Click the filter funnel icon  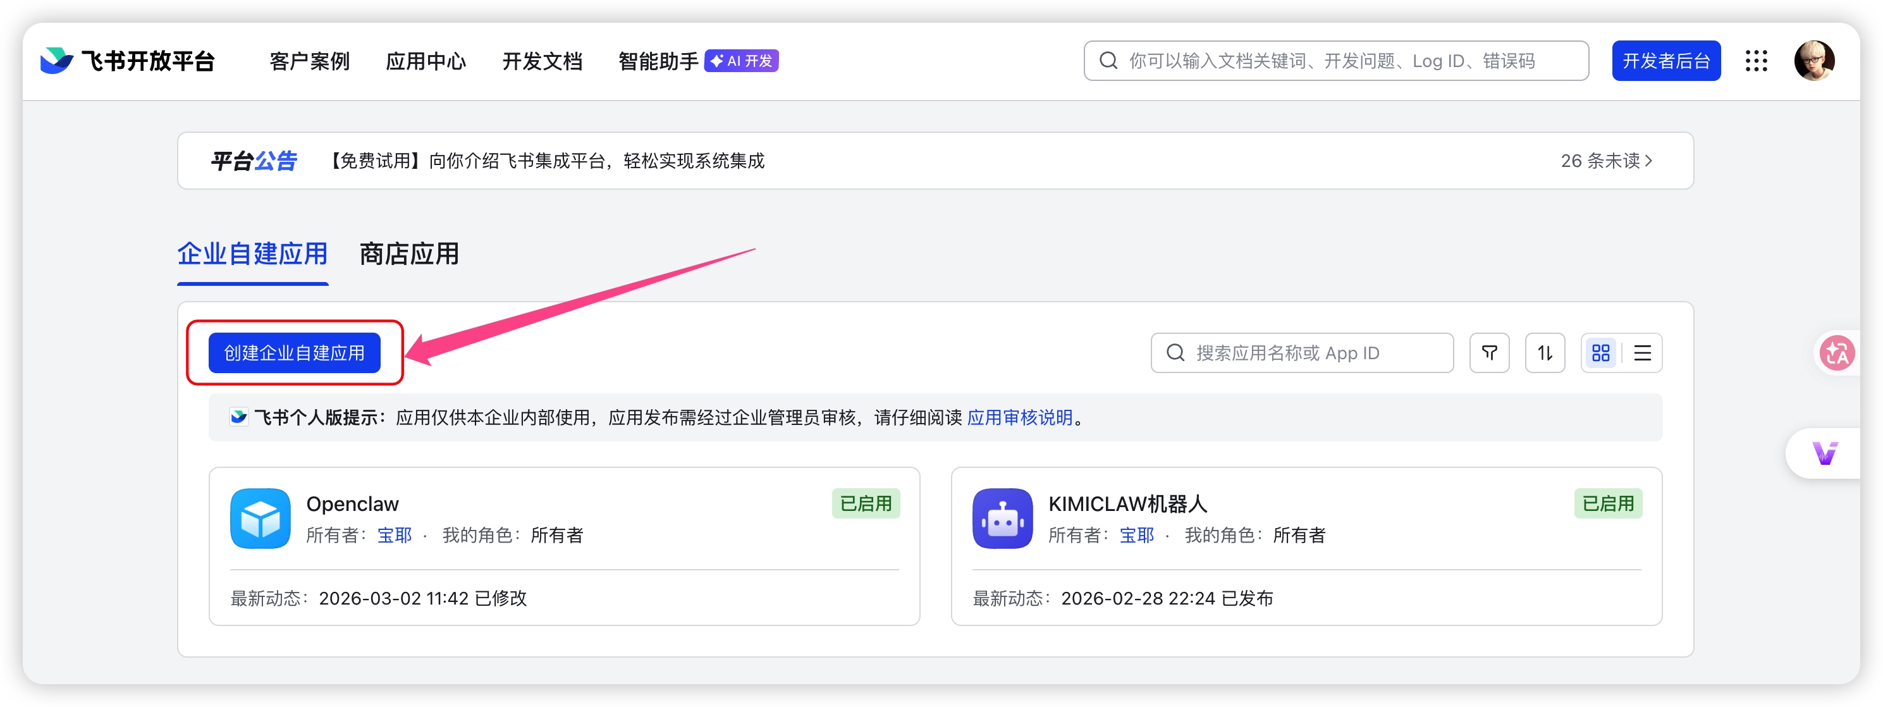(1489, 353)
